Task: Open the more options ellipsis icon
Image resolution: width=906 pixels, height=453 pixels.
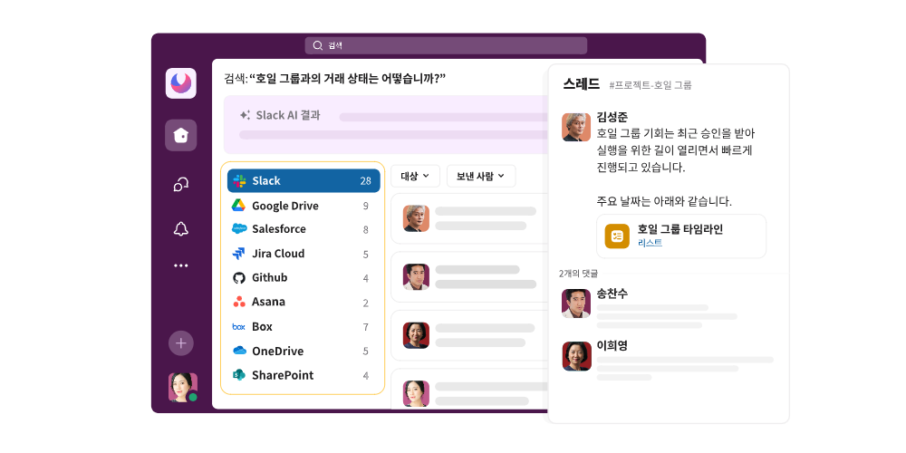Action: pyautogui.click(x=181, y=265)
